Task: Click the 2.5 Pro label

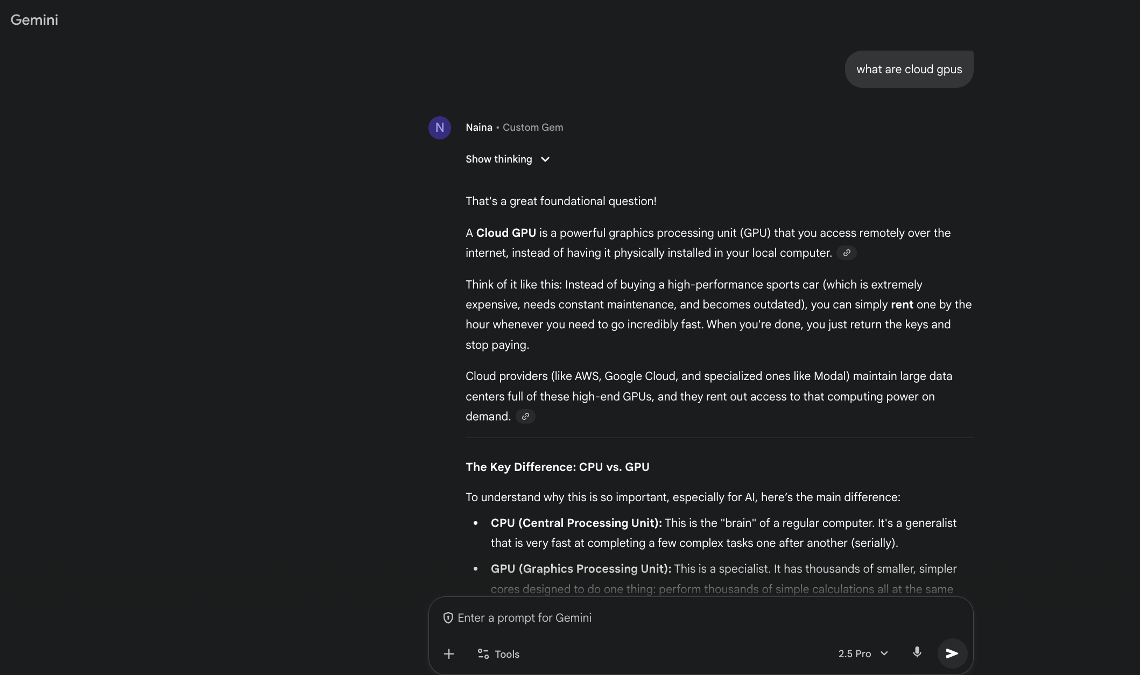Action: (855, 653)
